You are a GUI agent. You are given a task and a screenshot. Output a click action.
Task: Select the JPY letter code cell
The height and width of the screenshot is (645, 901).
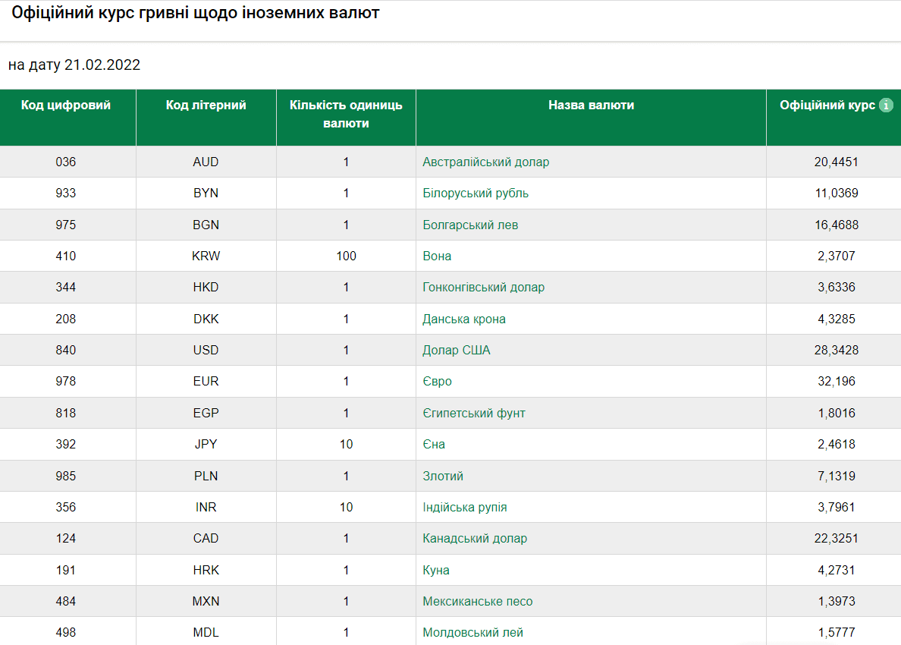[x=206, y=444]
